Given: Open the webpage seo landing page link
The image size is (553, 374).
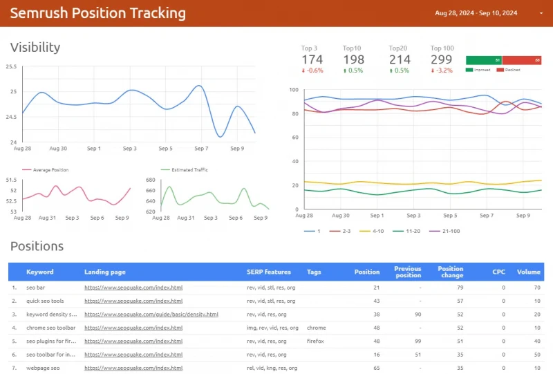Looking at the screenshot, I should (x=133, y=368).
